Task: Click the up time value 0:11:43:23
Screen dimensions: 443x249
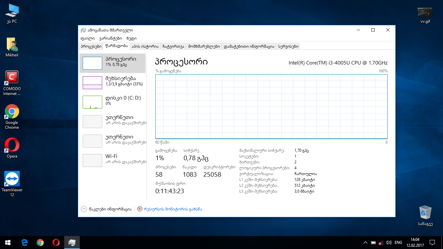Action: pyautogui.click(x=170, y=191)
